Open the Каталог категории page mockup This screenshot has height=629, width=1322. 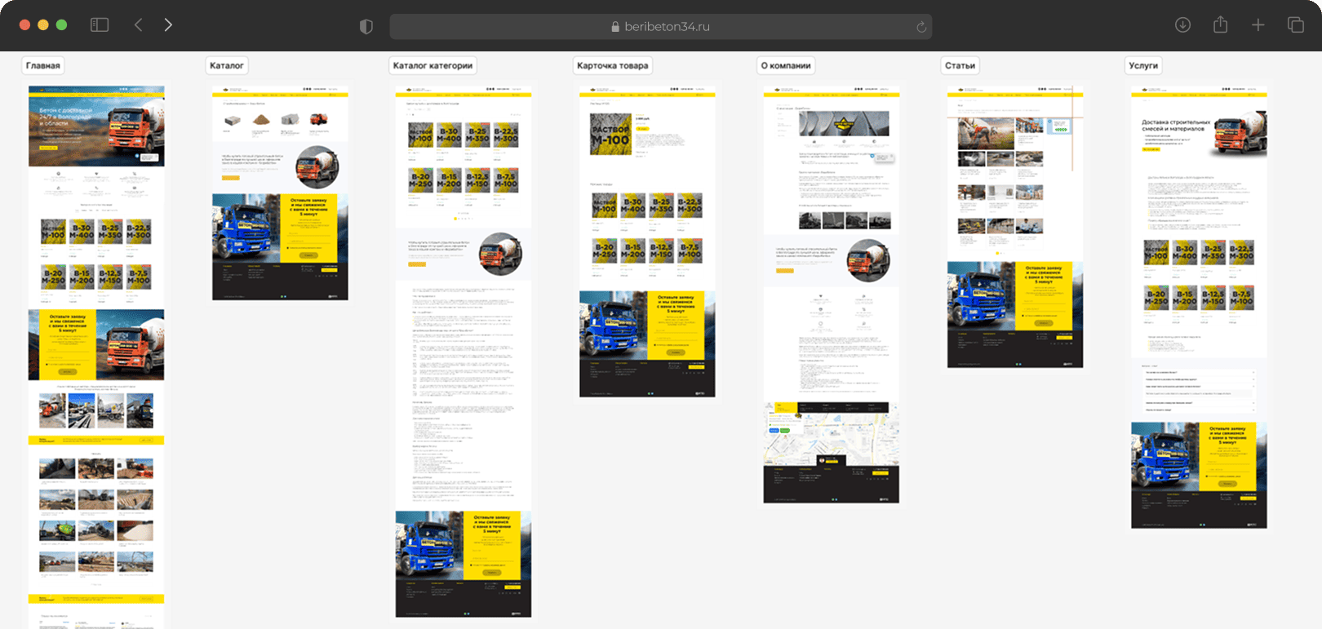tap(464, 352)
